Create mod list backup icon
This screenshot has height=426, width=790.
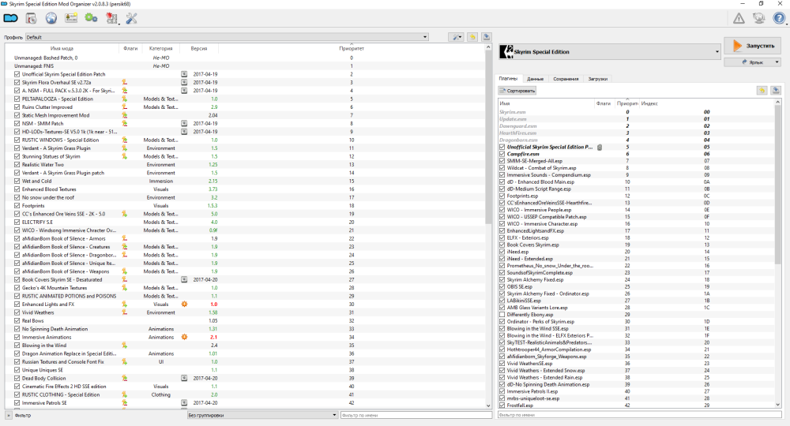pos(487,37)
